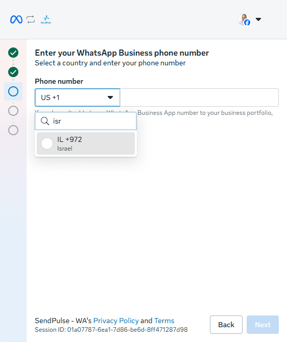The width and height of the screenshot is (287, 342).
Task: Click the Back button
Action: point(226,325)
